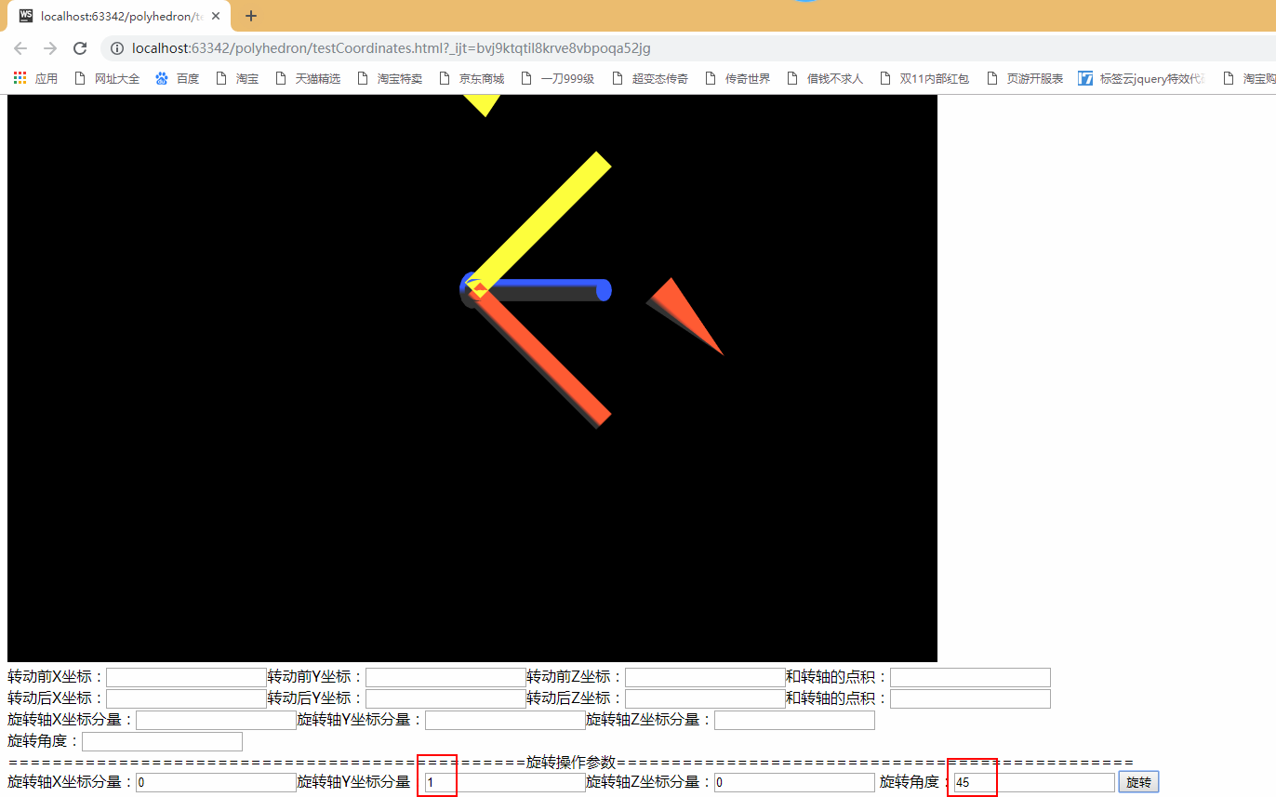Open the 淘宝 bookmark
Screen dimensions: 1276x797
pyautogui.click(x=237, y=78)
